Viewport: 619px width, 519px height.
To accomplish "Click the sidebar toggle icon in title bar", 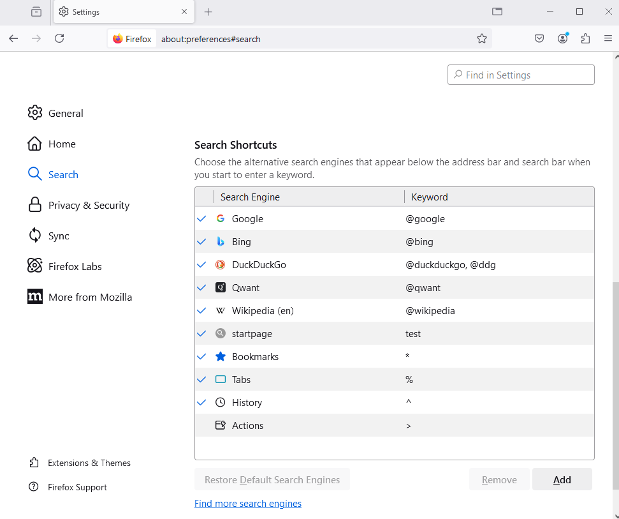I will (497, 11).
